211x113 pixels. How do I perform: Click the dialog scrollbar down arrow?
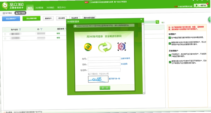click(144, 93)
